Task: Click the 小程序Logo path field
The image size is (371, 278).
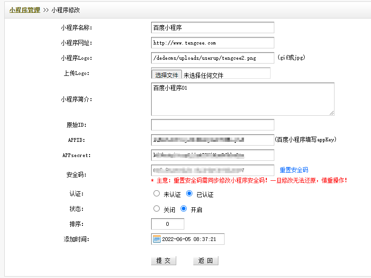Action: (212, 58)
